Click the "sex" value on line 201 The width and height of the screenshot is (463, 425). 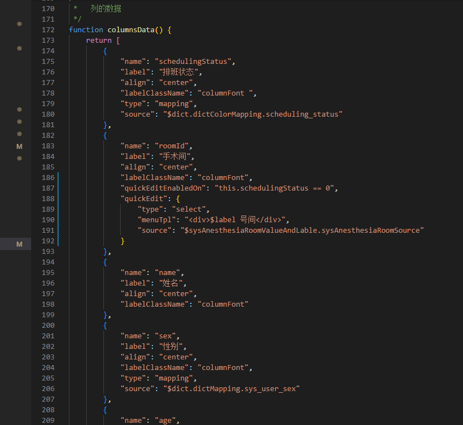coord(165,336)
